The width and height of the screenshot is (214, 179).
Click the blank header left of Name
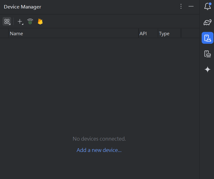[x=4, y=34]
